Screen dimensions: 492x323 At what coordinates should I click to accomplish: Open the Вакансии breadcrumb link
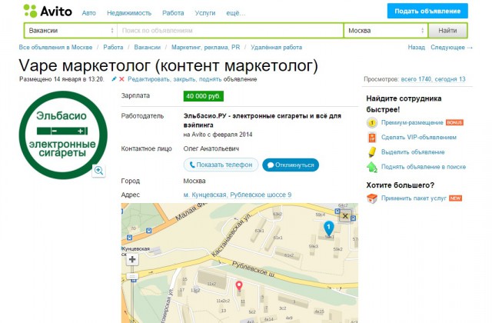(x=147, y=48)
